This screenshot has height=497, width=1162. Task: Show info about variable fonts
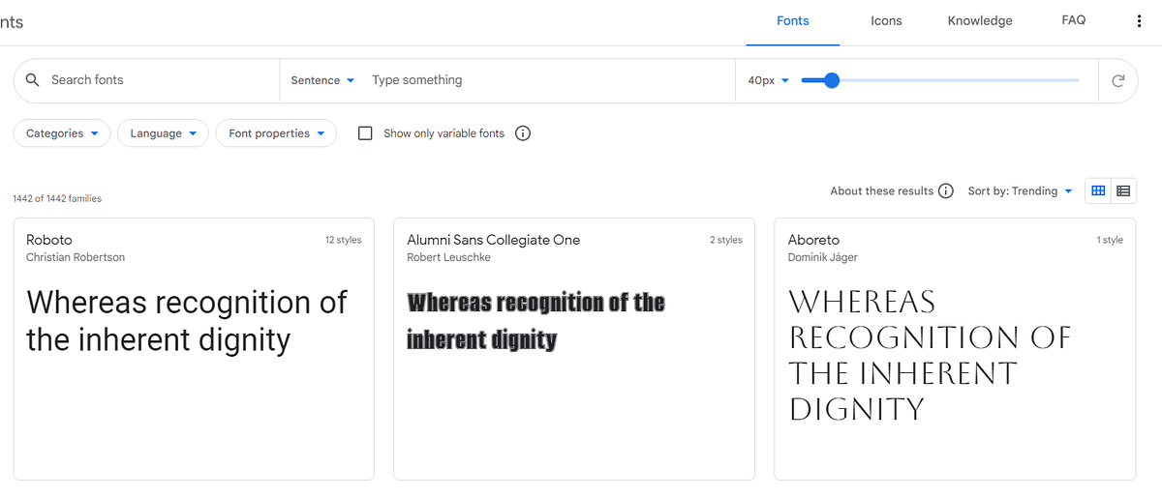[523, 133]
